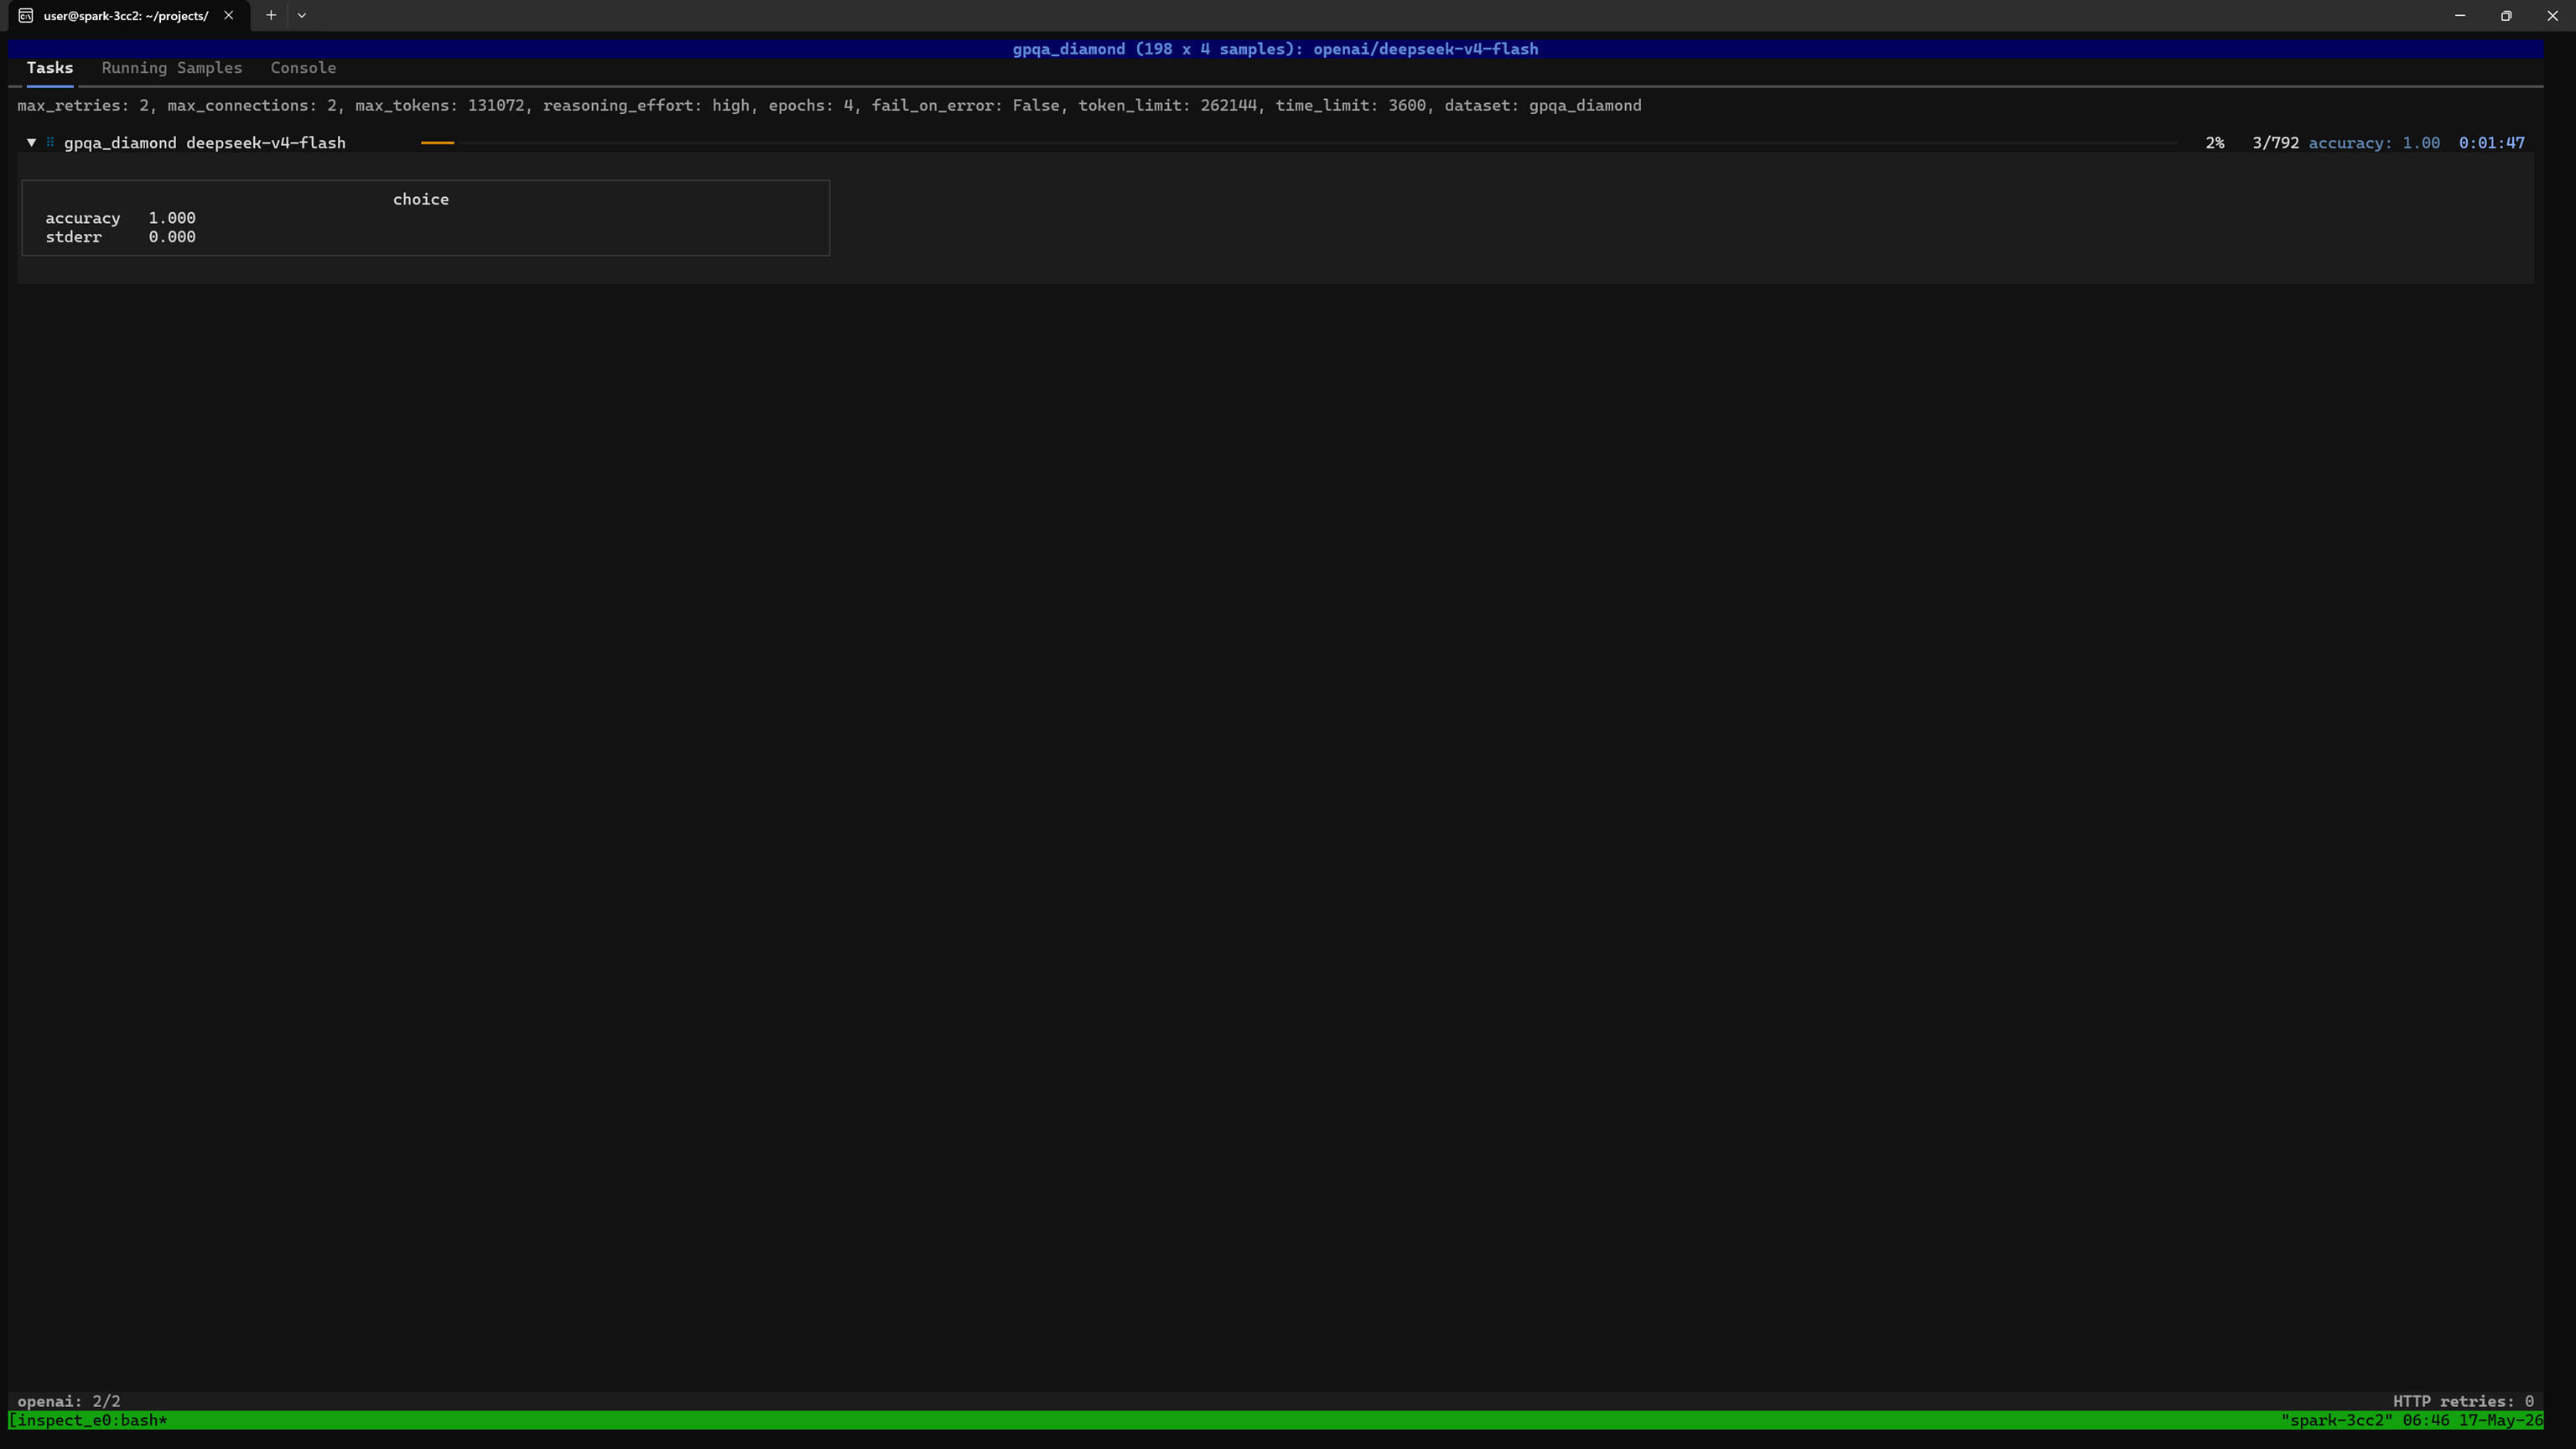This screenshot has width=2576, height=1449.
Task: Select the Tasks tab
Action: [49, 68]
